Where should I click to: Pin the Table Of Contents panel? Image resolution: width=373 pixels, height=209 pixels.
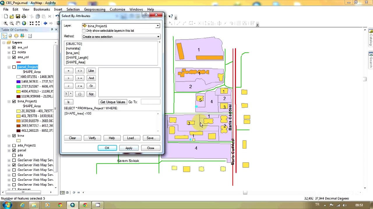[x=52, y=30]
